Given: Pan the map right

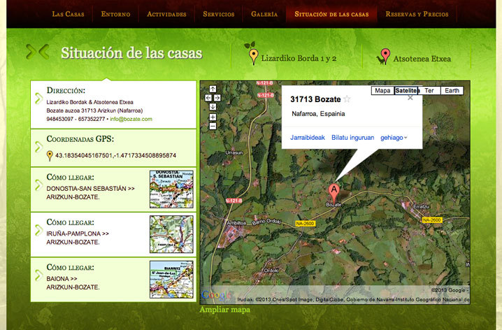Looking at the screenshot, I should click(x=217, y=98).
